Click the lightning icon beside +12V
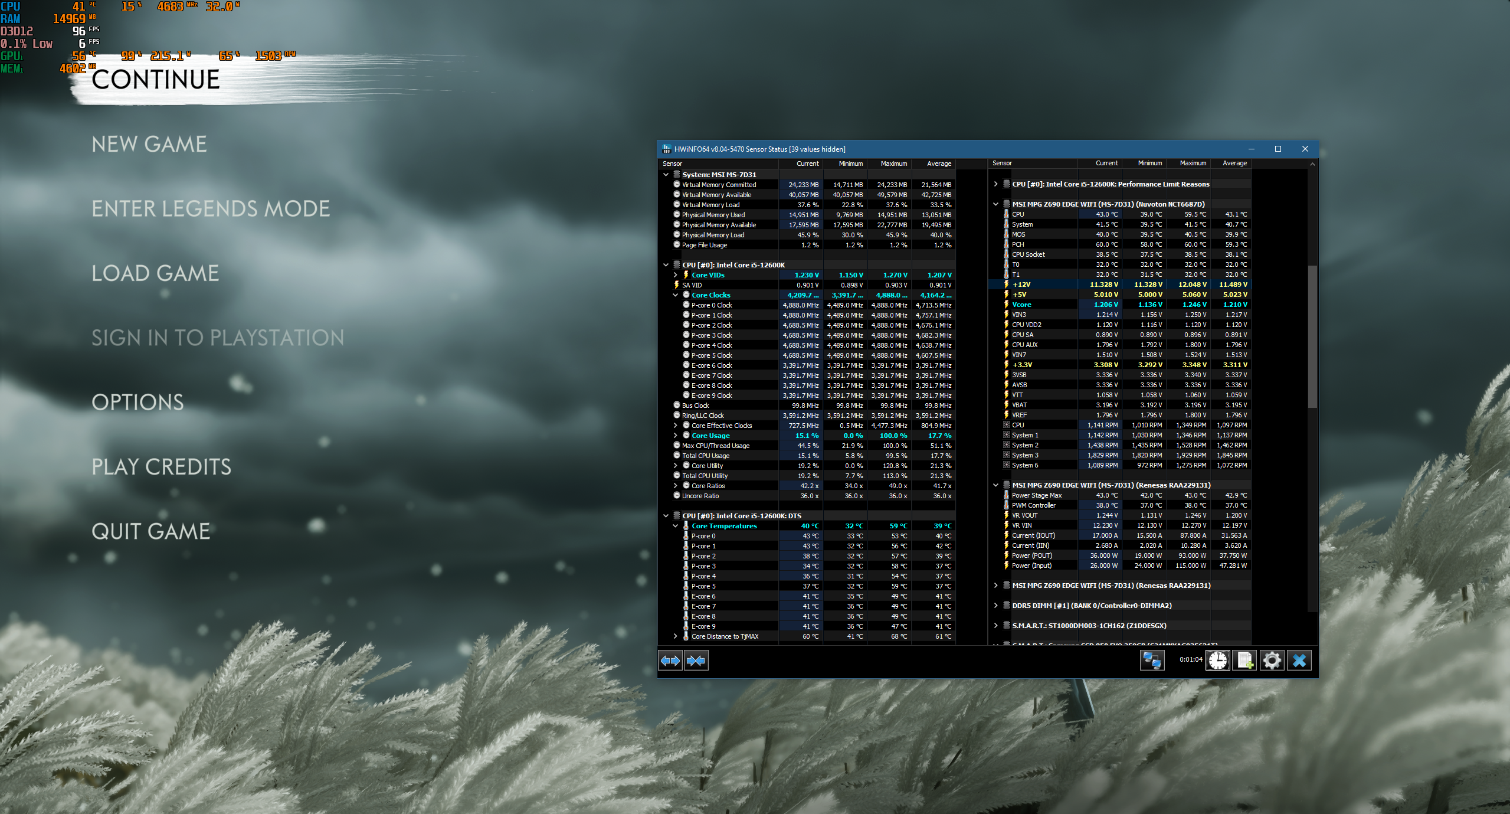This screenshot has width=1510, height=814. click(1007, 285)
